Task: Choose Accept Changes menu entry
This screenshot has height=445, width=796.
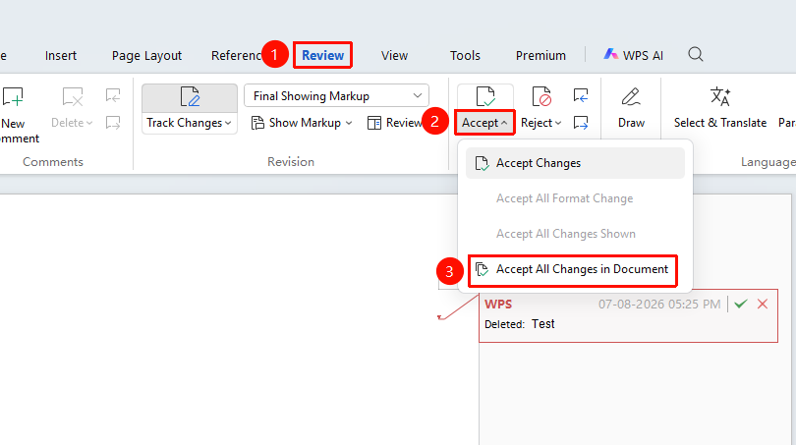Action: 575,163
